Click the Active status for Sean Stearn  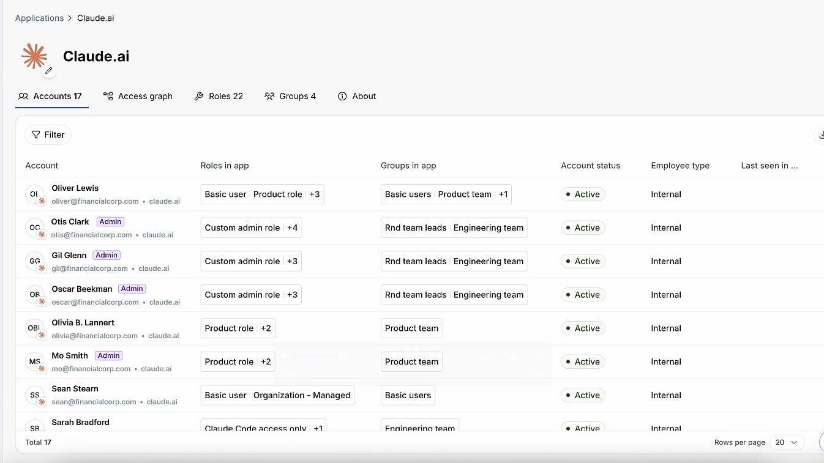point(583,395)
